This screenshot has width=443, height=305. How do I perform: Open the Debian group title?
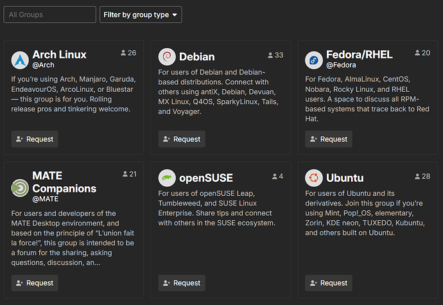(197, 57)
